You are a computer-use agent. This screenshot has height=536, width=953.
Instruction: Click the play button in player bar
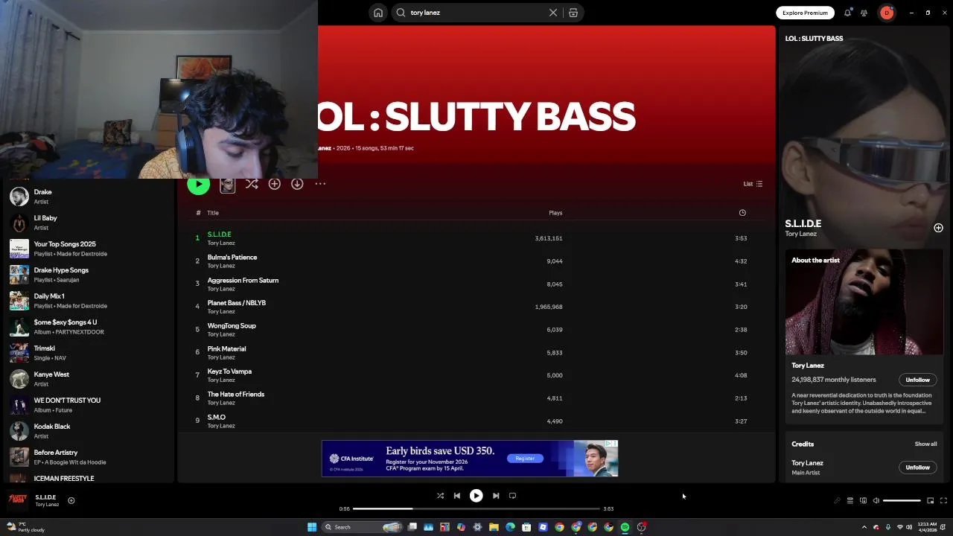pos(476,496)
